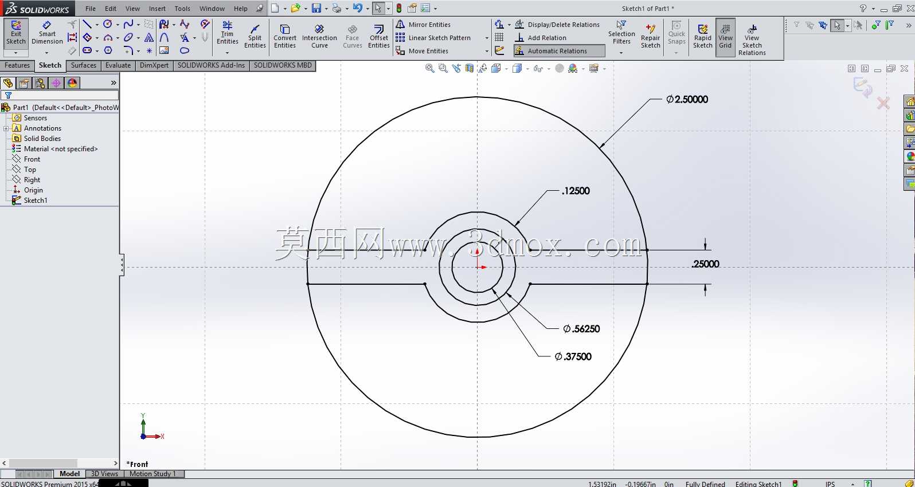This screenshot has height=487, width=915.
Task: Select the Smart Dimension tool
Action: 47,33
